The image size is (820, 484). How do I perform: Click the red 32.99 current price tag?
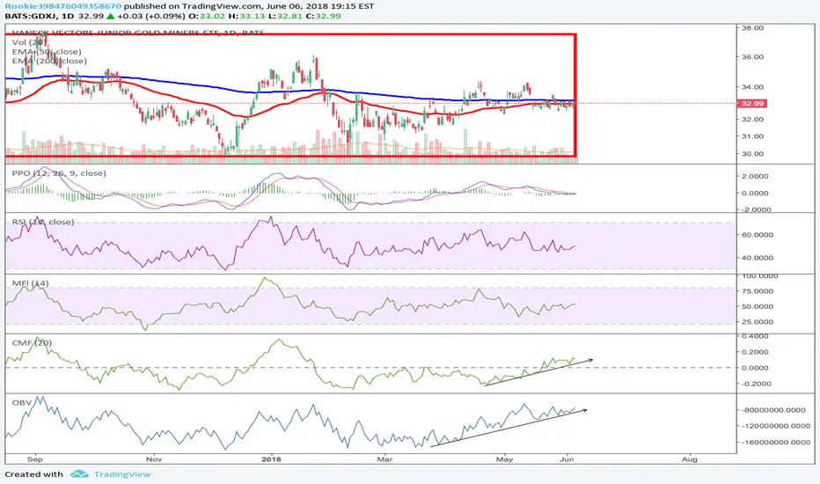(x=752, y=104)
